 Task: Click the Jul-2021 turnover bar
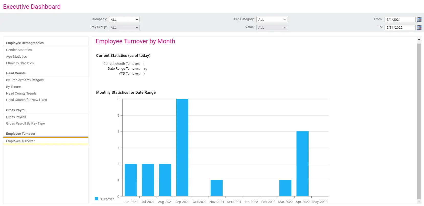pyautogui.click(x=148, y=180)
